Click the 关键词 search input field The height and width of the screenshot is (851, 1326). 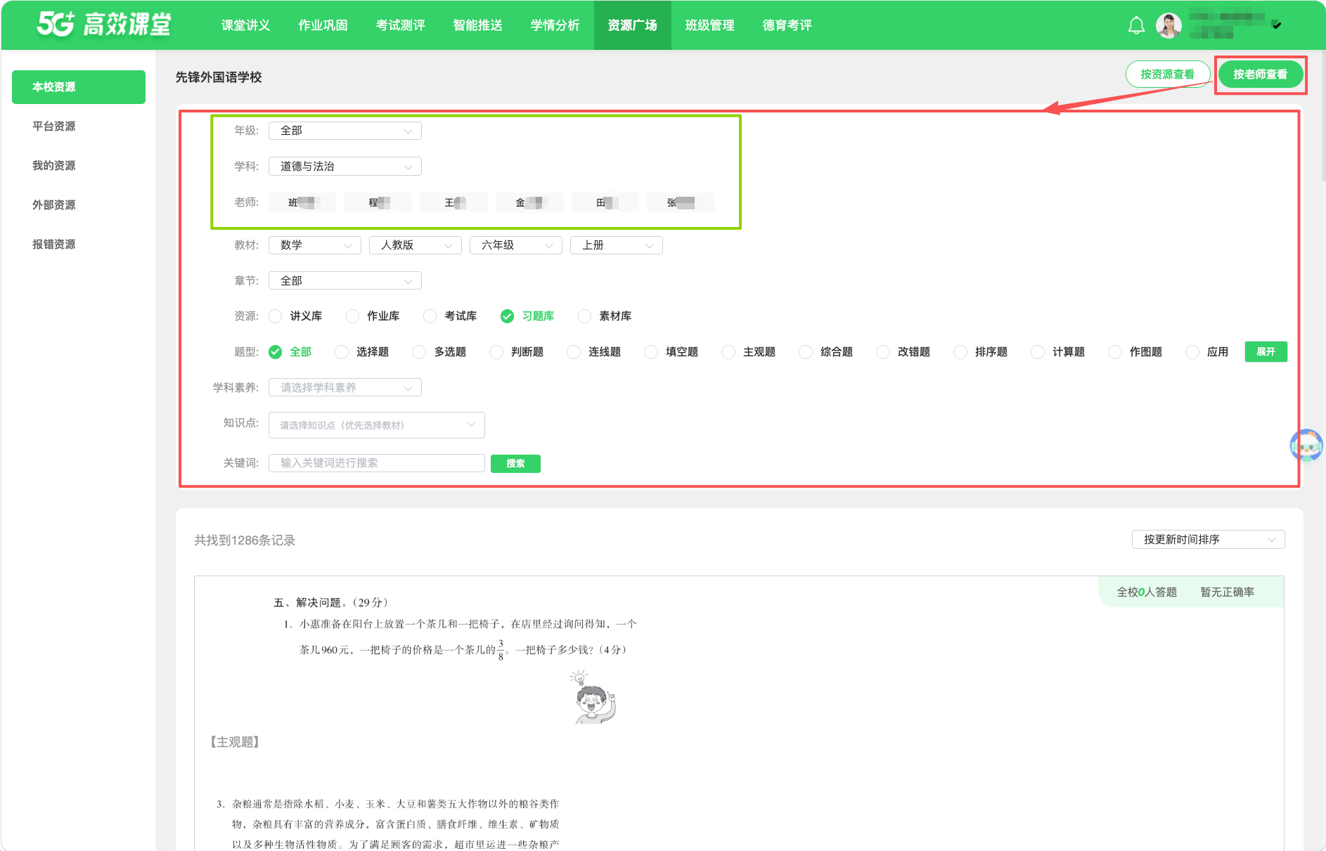click(x=377, y=463)
